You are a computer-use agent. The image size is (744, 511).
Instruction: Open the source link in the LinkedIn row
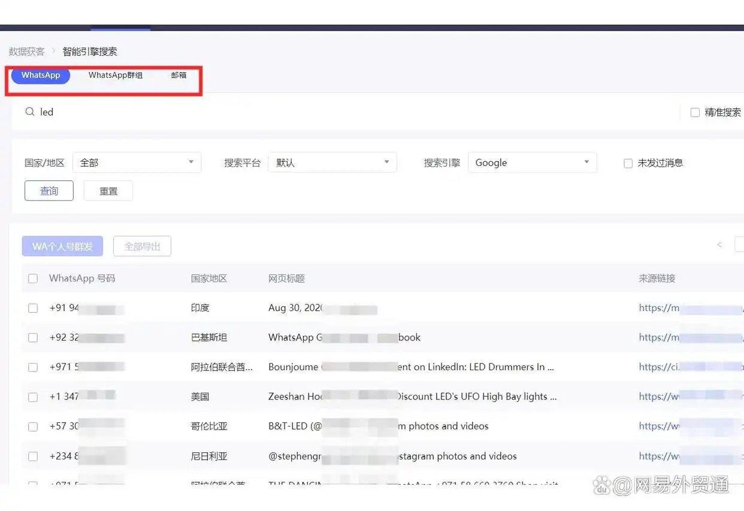[691, 367]
